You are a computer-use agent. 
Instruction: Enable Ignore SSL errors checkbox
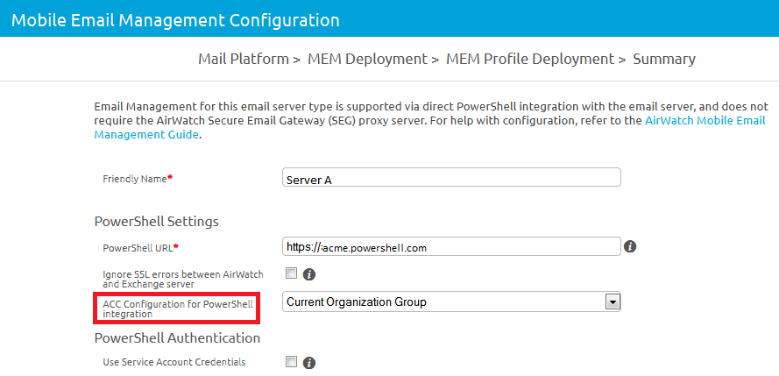291,273
